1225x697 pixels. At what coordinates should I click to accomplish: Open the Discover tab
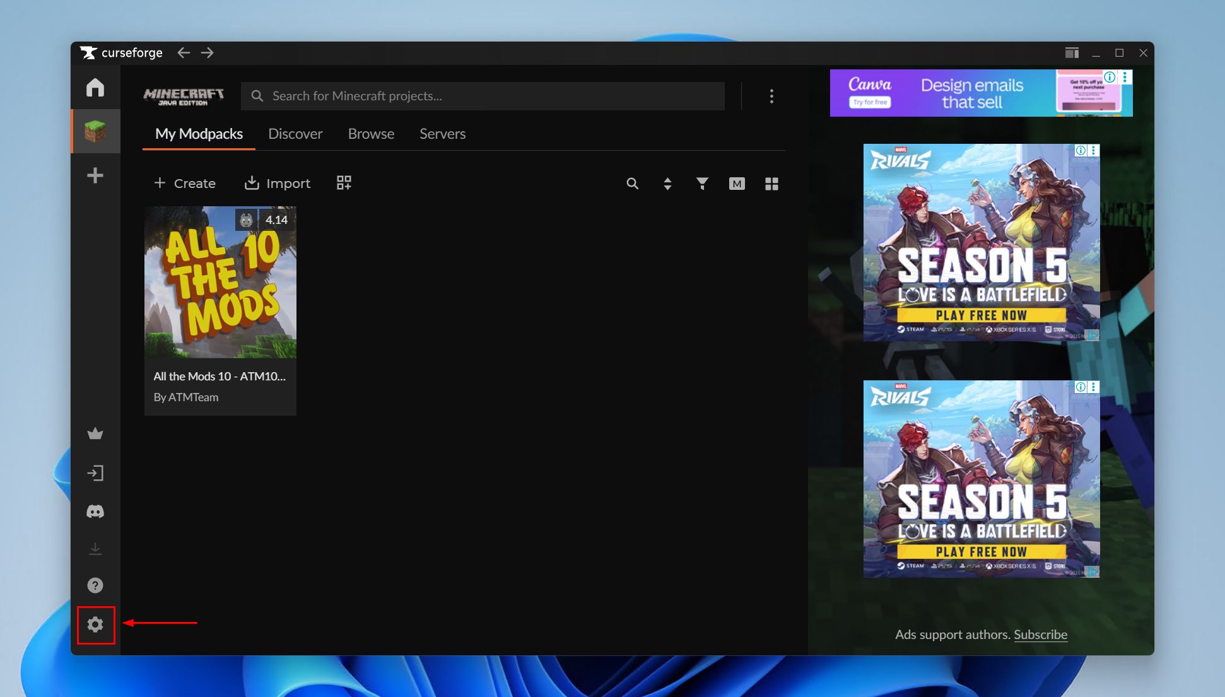[295, 134]
